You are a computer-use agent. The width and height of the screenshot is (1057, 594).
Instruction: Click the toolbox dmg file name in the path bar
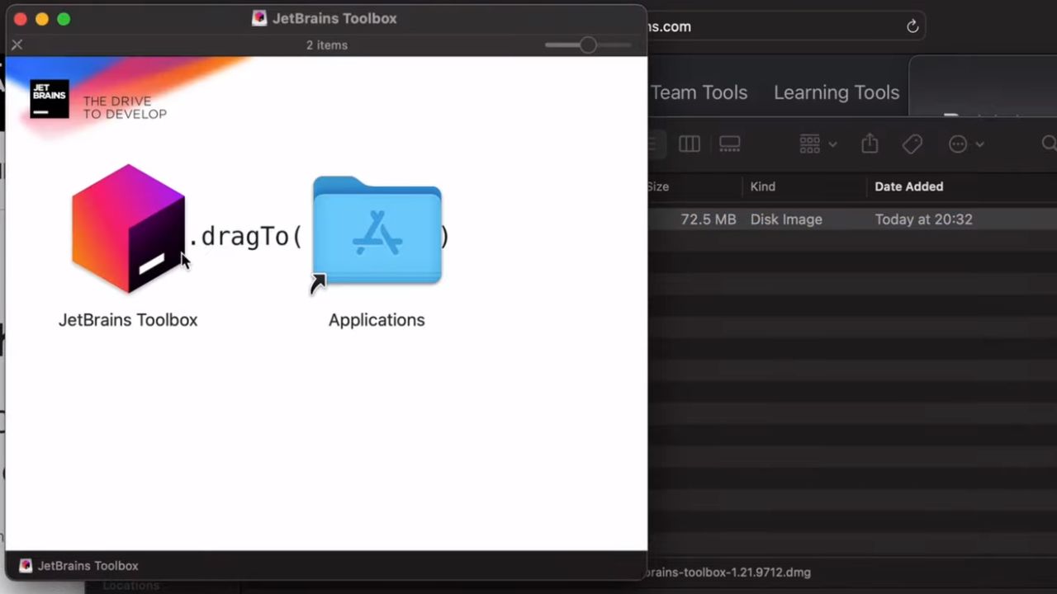(x=730, y=573)
